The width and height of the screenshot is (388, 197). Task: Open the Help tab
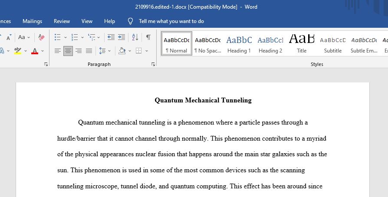pos(109,21)
